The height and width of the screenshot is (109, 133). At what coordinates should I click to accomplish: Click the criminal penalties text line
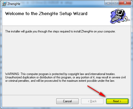[60, 81]
